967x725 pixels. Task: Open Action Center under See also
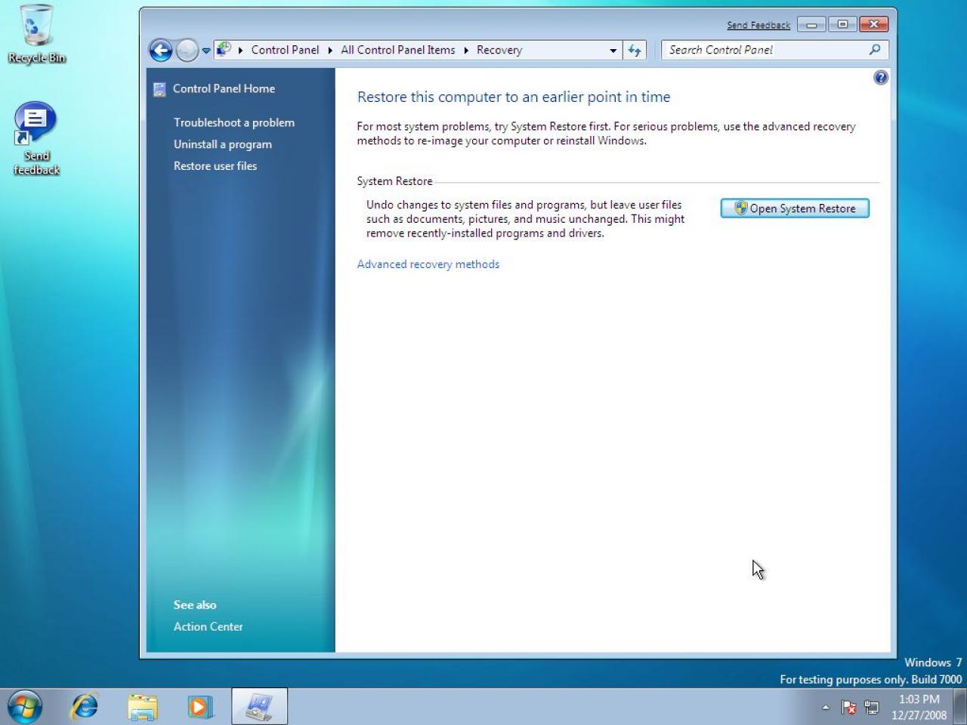209,627
